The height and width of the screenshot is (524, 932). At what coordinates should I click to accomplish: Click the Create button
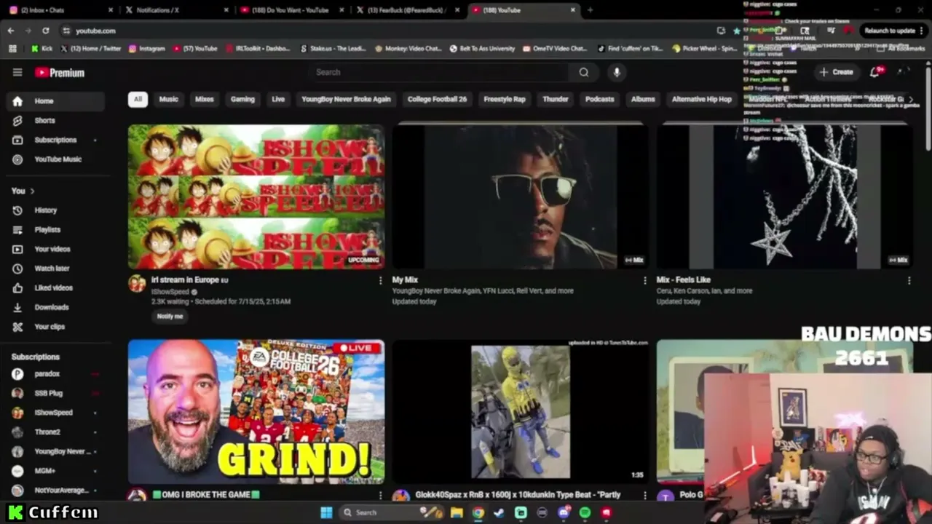pos(836,72)
